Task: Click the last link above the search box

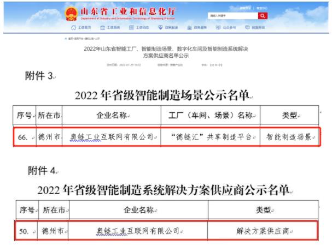Action: (261, 8)
